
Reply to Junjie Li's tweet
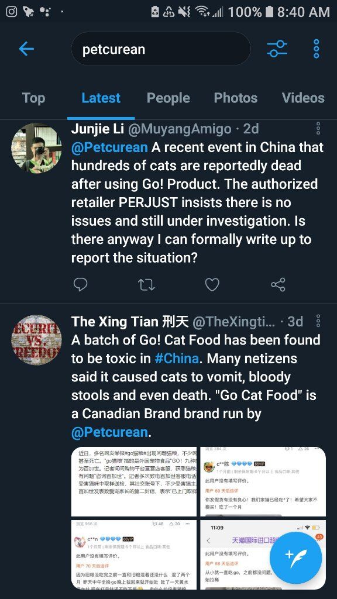tap(80, 285)
